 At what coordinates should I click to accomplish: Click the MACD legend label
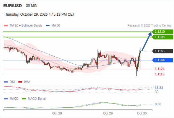pyautogui.click(x=14, y=99)
